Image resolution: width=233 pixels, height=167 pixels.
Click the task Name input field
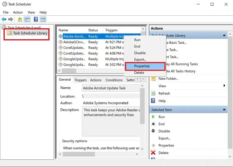coord(111,88)
